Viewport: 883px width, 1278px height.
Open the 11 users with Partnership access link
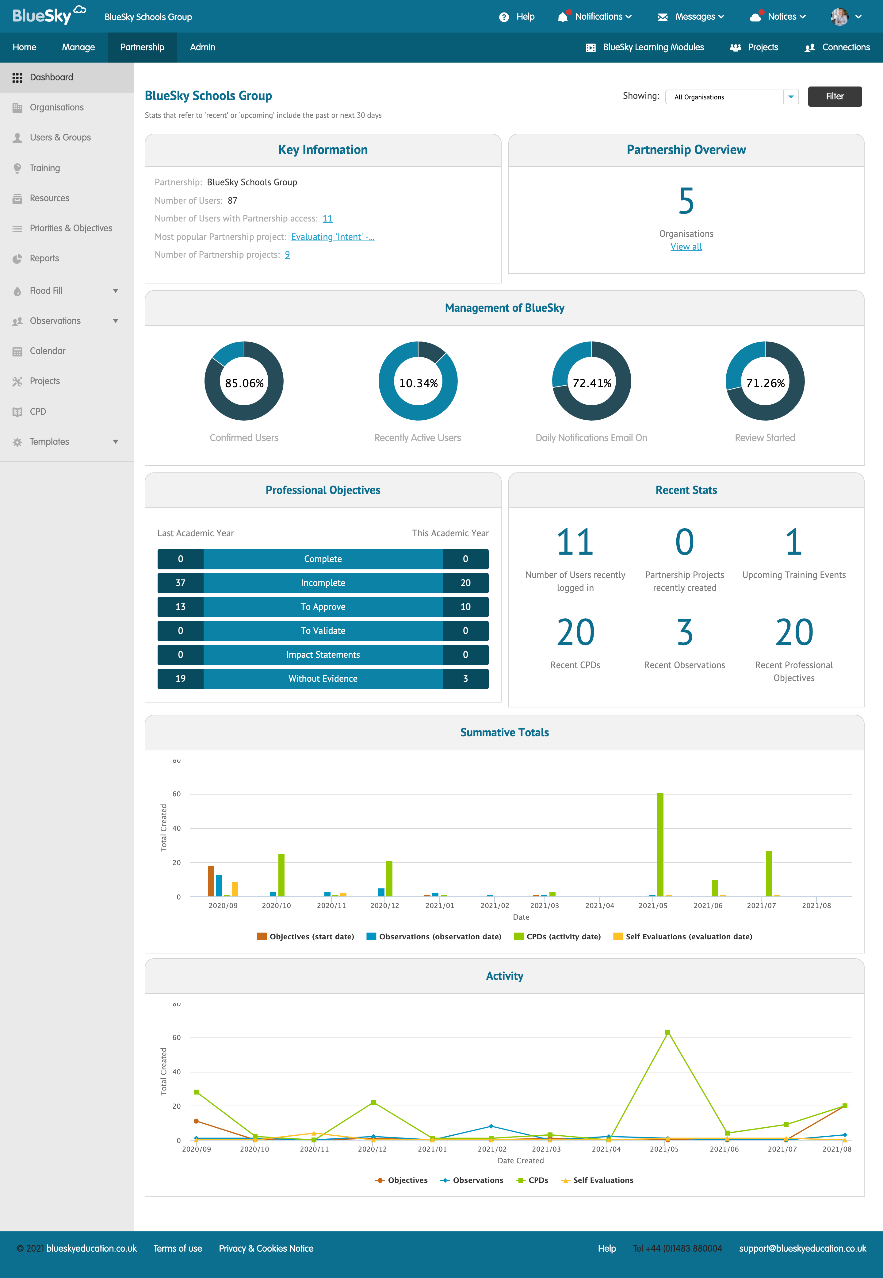(x=327, y=219)
